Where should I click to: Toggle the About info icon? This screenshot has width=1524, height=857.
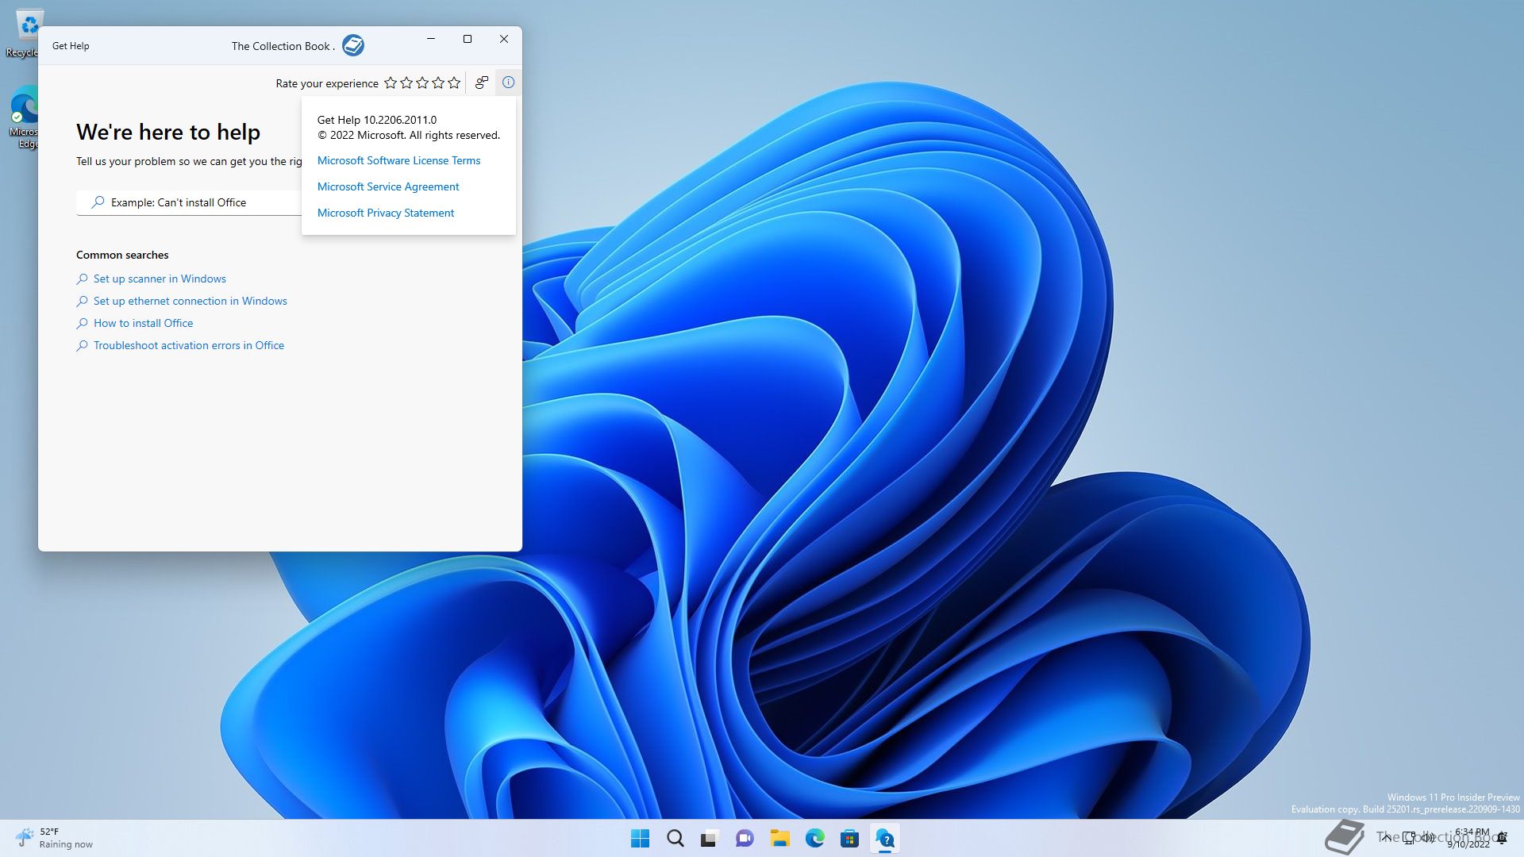click(x=509, y=83)
